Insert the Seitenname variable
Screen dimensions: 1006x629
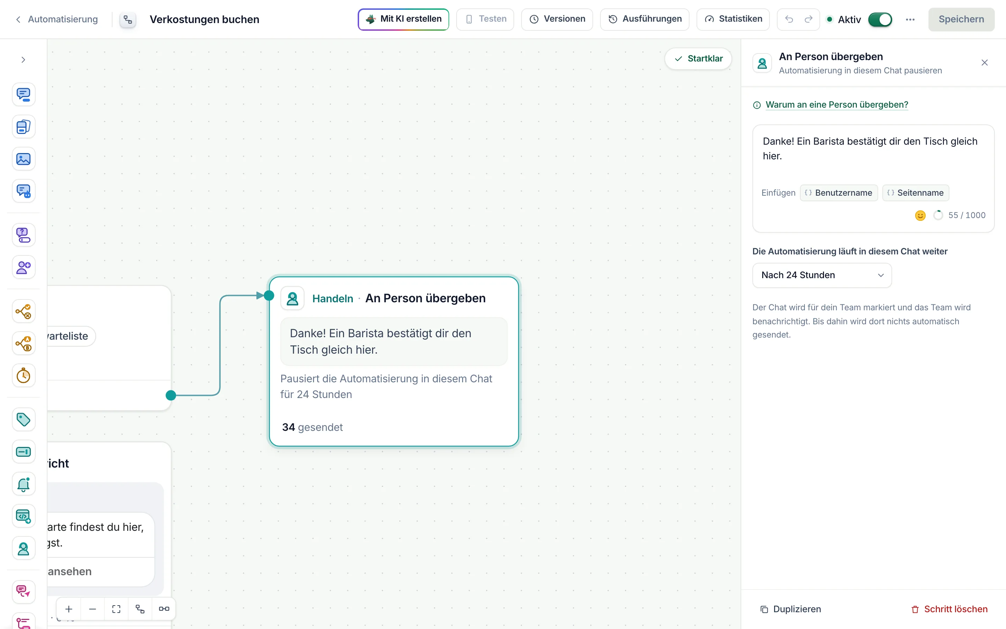(x=916, y=193)
